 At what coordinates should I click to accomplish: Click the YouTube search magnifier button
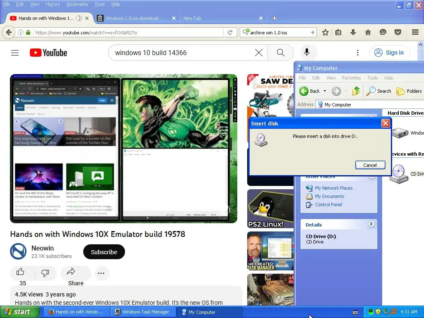click(281, 53)
